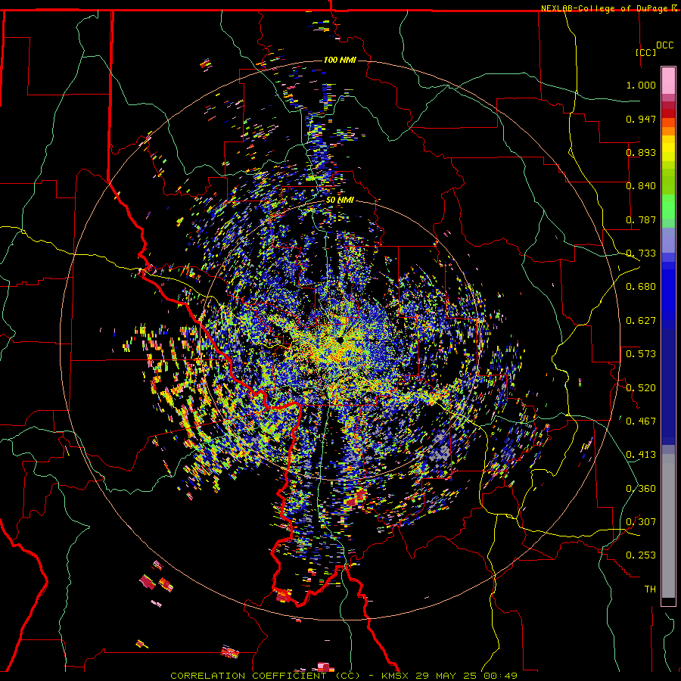
Task: Click the 50 NMI range ring label
Action: tap(340, 201)
